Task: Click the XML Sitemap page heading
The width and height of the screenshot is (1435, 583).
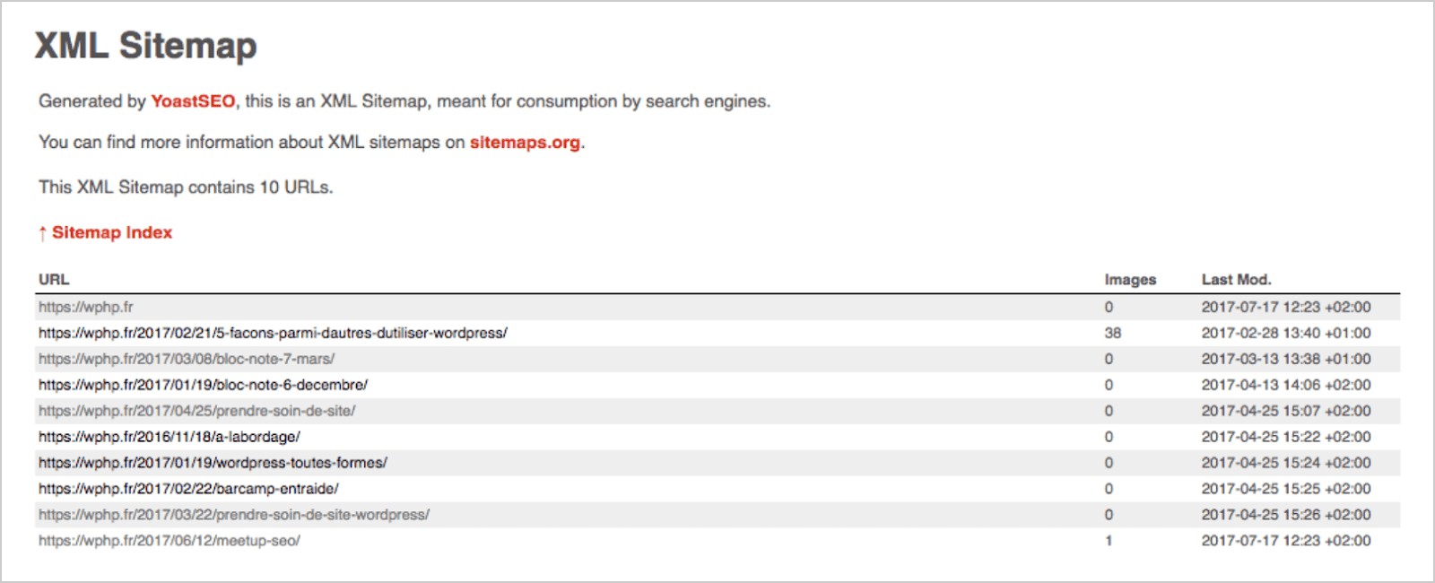Action: click(146, 46)
